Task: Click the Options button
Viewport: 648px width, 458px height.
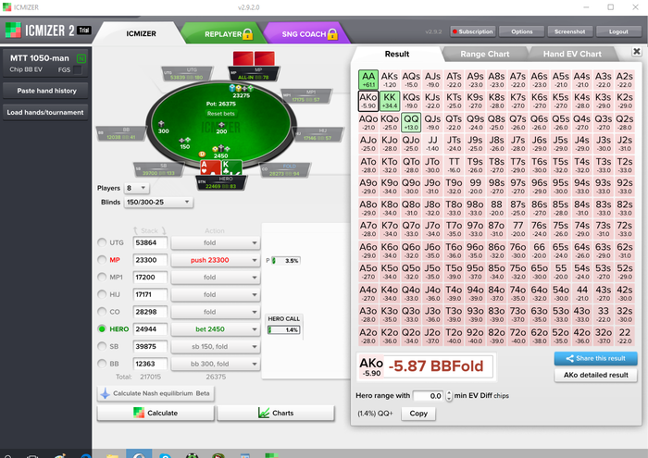Action: [x=521, y=31]
